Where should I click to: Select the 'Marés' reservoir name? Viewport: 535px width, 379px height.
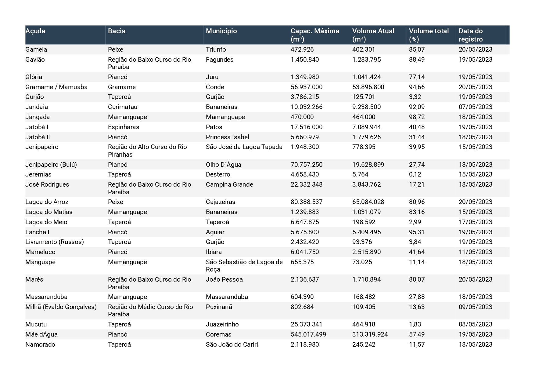point(34,279)
